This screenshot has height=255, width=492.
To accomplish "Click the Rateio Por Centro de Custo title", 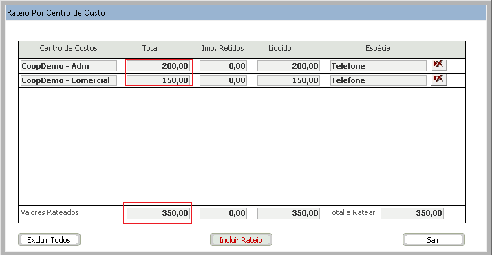I will coord(56,13).
